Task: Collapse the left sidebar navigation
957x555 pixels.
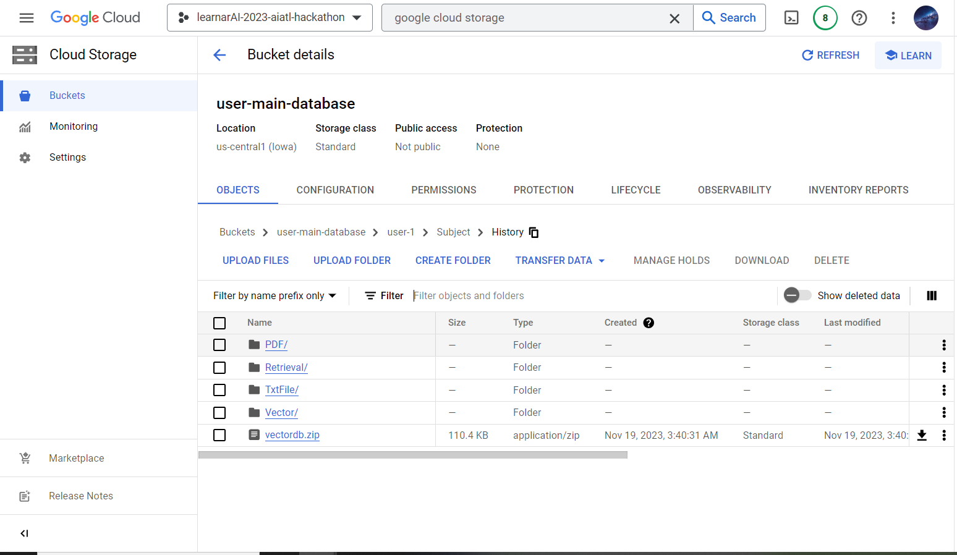Action: point(25,533)
